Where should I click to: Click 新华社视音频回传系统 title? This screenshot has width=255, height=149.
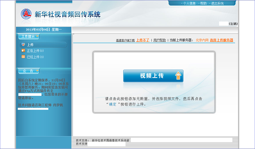(x=67, y=14)
